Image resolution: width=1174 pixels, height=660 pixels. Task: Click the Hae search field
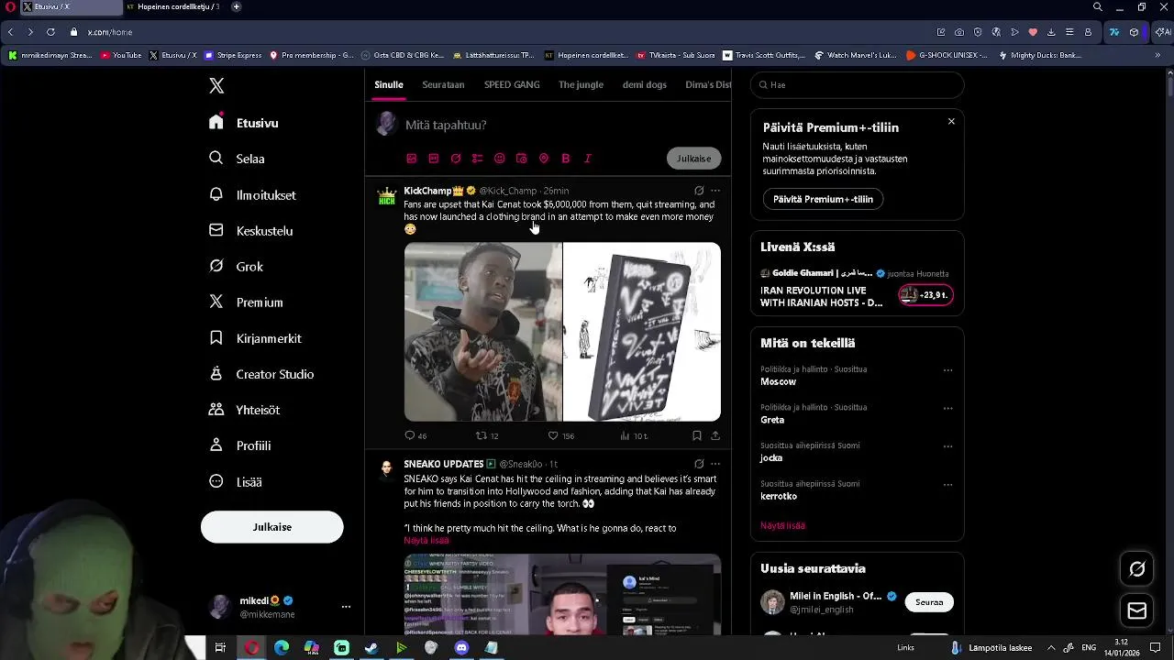tap(857, 84)
